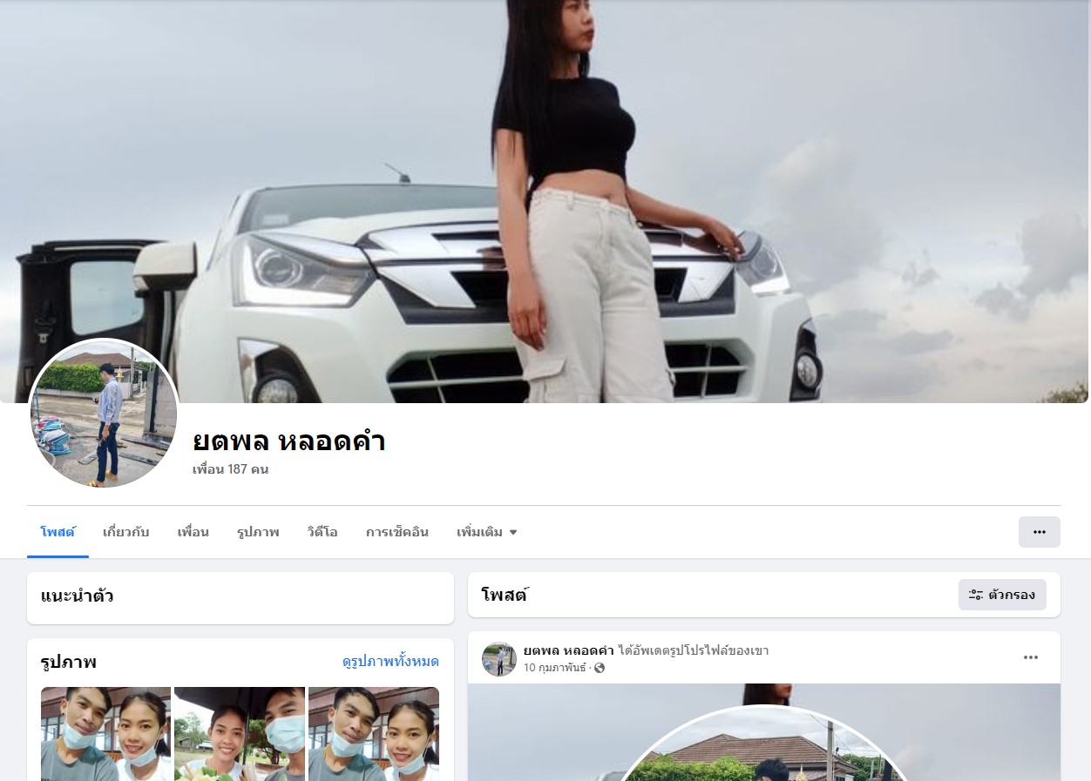Click the globe public-audience icon on post

pyautogui.click(x=600, y=668)
